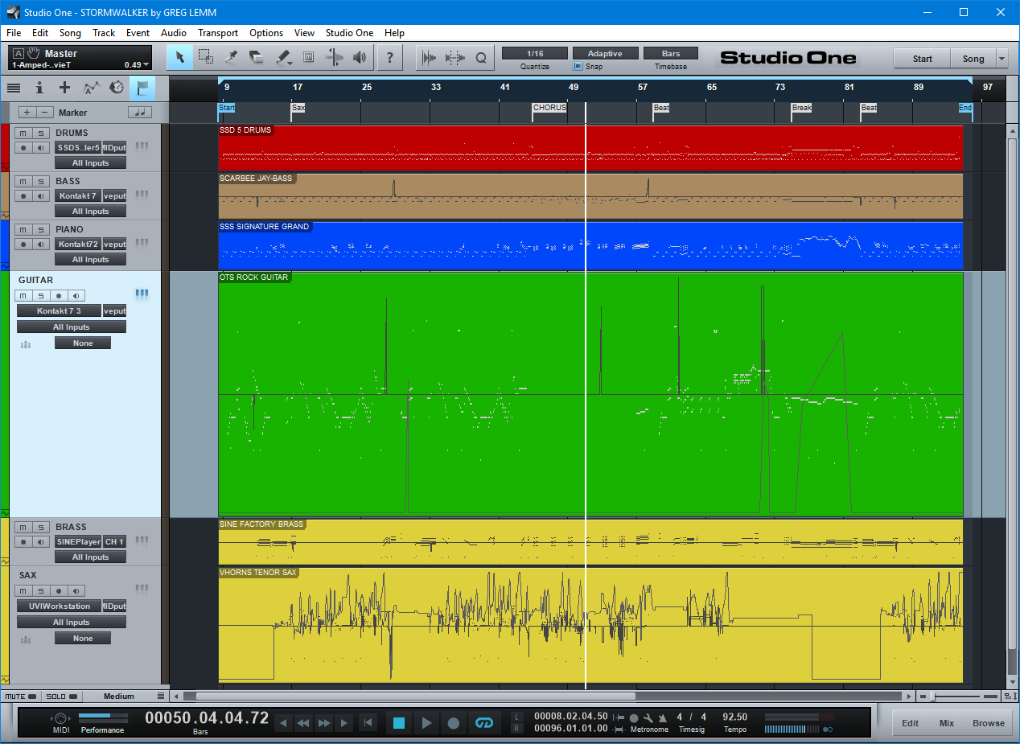
Task: Open the tempo track clock icon
Action: point(117,88)
